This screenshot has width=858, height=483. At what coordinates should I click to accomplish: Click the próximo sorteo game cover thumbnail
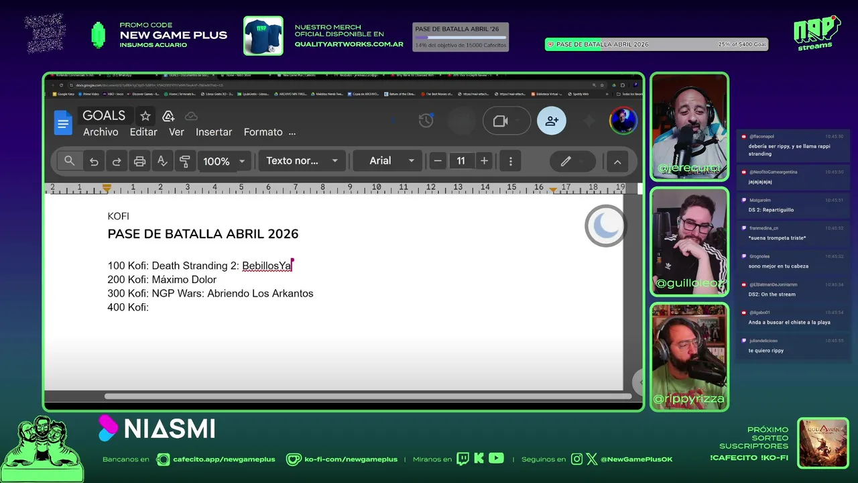(x=823, y=443)
